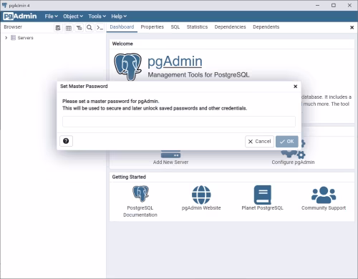
Task: Click the Servers tree node icon
Action: [14, 38]
